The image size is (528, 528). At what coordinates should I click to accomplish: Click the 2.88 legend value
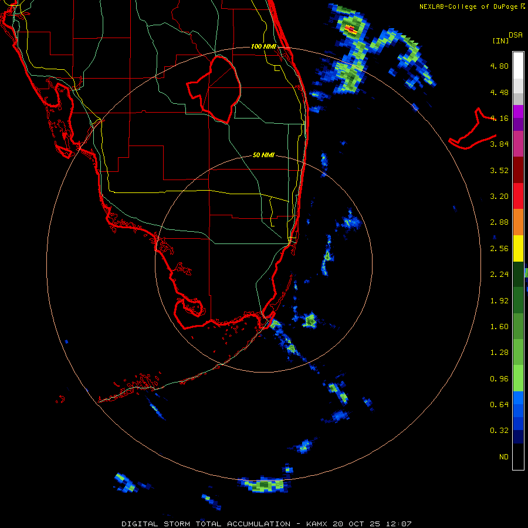click(499, 222)
